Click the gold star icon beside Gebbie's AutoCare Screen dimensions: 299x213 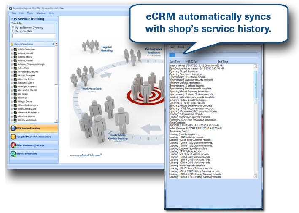pyautogui.click(x=12, y=44)
